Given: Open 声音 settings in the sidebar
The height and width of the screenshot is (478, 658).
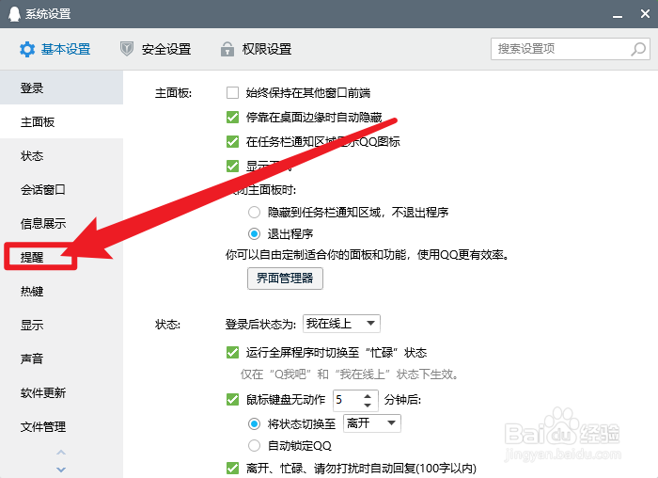Looking at the screenshot, I should [x=62, y=358].
